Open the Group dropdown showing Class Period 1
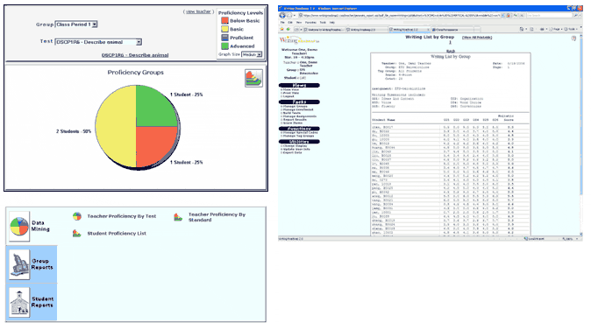 click(76, 25)
